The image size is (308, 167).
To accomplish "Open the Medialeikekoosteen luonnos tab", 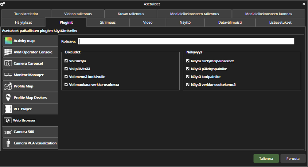I will pyautogui.click(x=269, y=14).
